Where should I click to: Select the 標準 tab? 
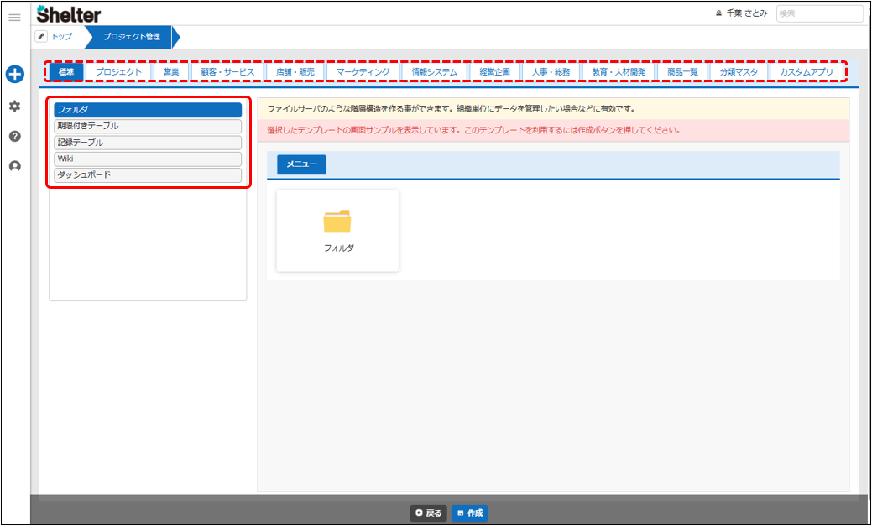click(66, 72)
